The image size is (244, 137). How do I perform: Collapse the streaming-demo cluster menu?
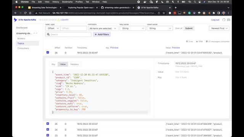(37, 33)
